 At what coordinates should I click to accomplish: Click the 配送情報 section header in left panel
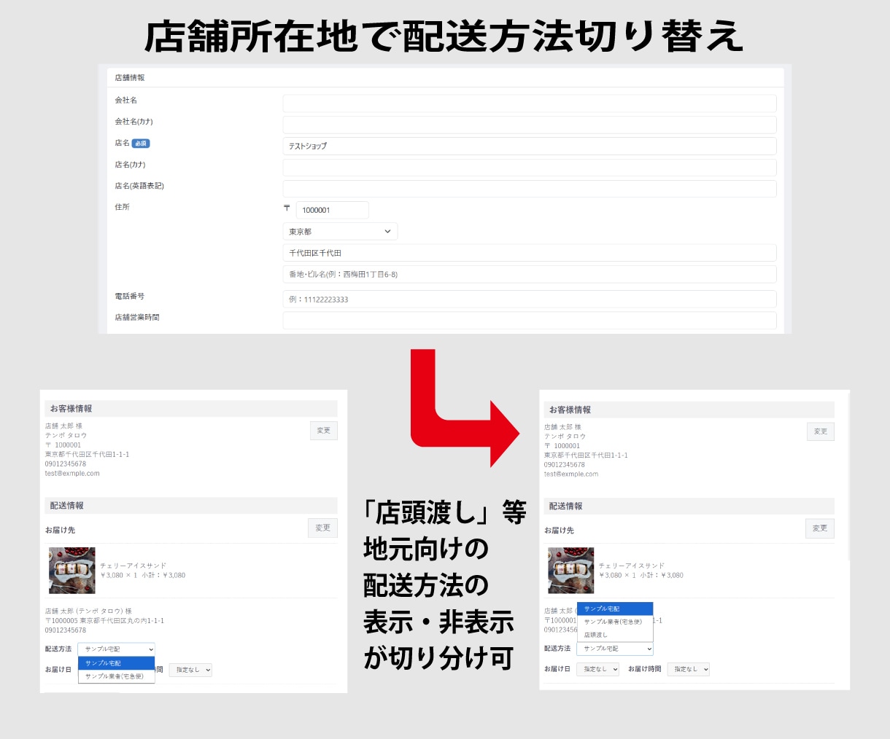(191, 506)
